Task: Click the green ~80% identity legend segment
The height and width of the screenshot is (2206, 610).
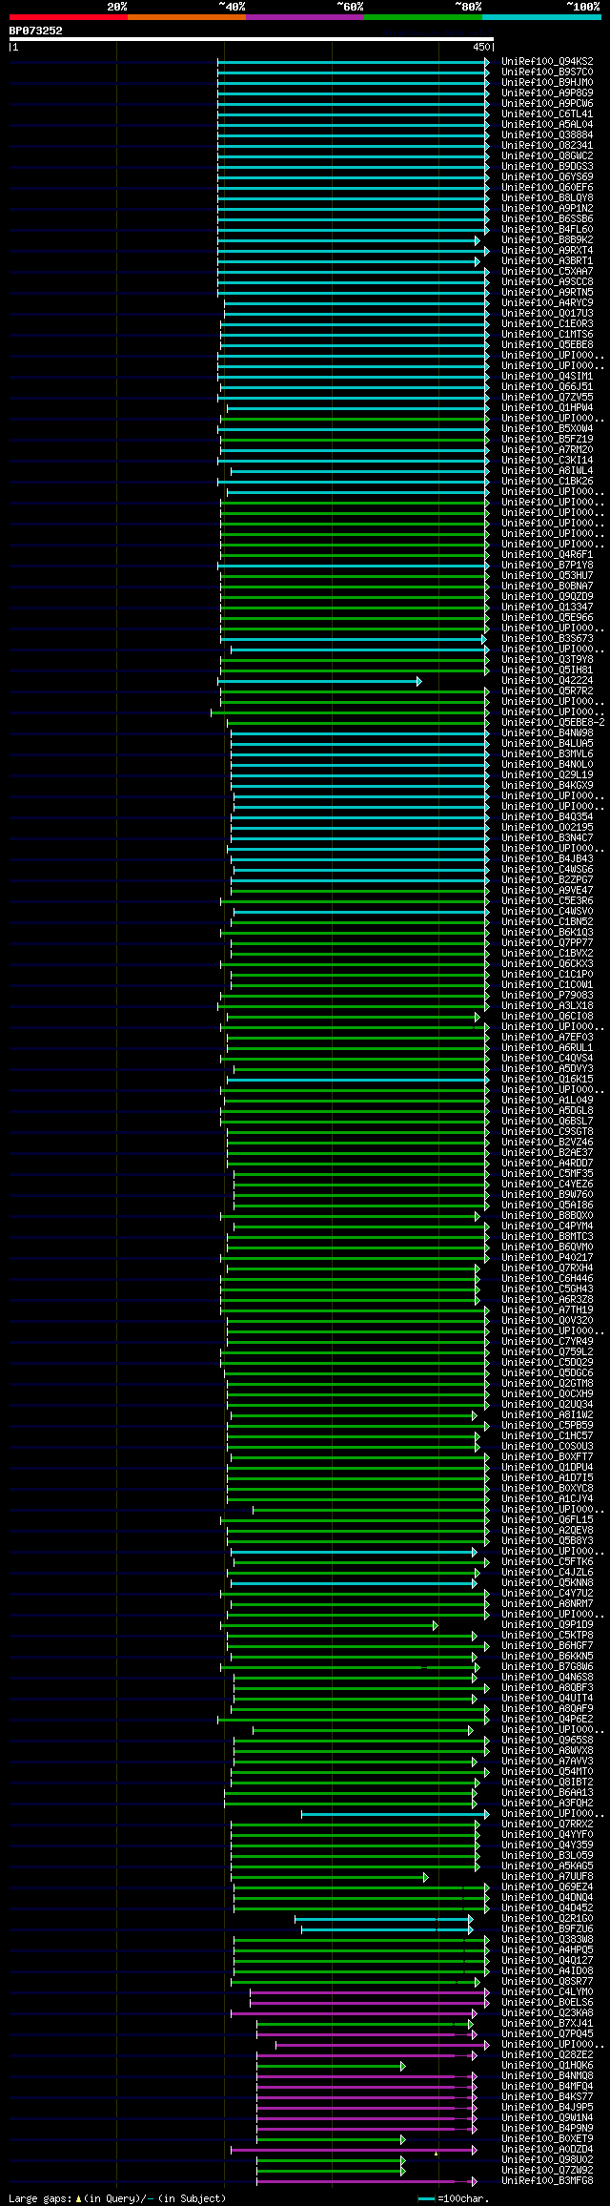Action: [422, 17]
